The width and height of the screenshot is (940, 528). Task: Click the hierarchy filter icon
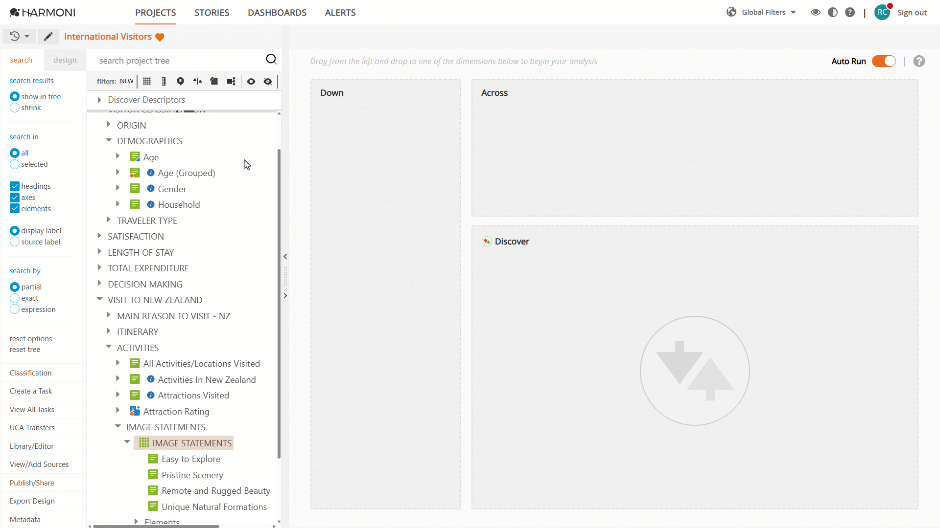pos(231,81)
